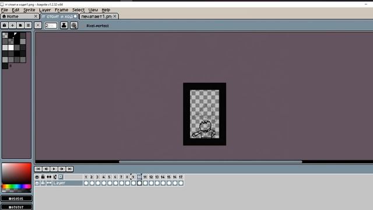Open the sort and gradients arrow button
Screen dimensions: 373x210
pos(12,25)
